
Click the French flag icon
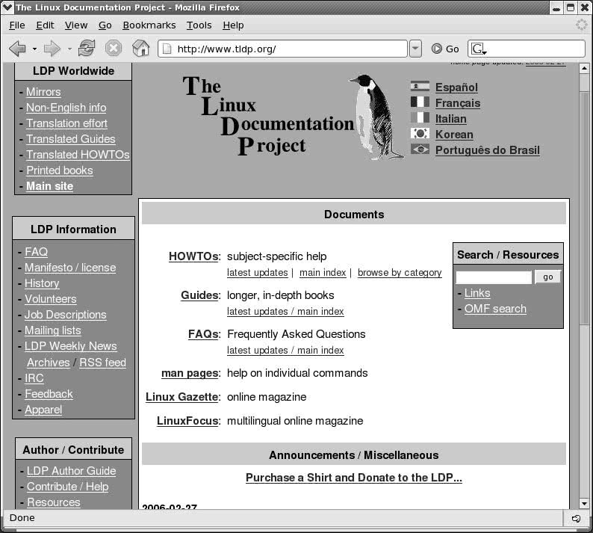[x=420, y=102]
